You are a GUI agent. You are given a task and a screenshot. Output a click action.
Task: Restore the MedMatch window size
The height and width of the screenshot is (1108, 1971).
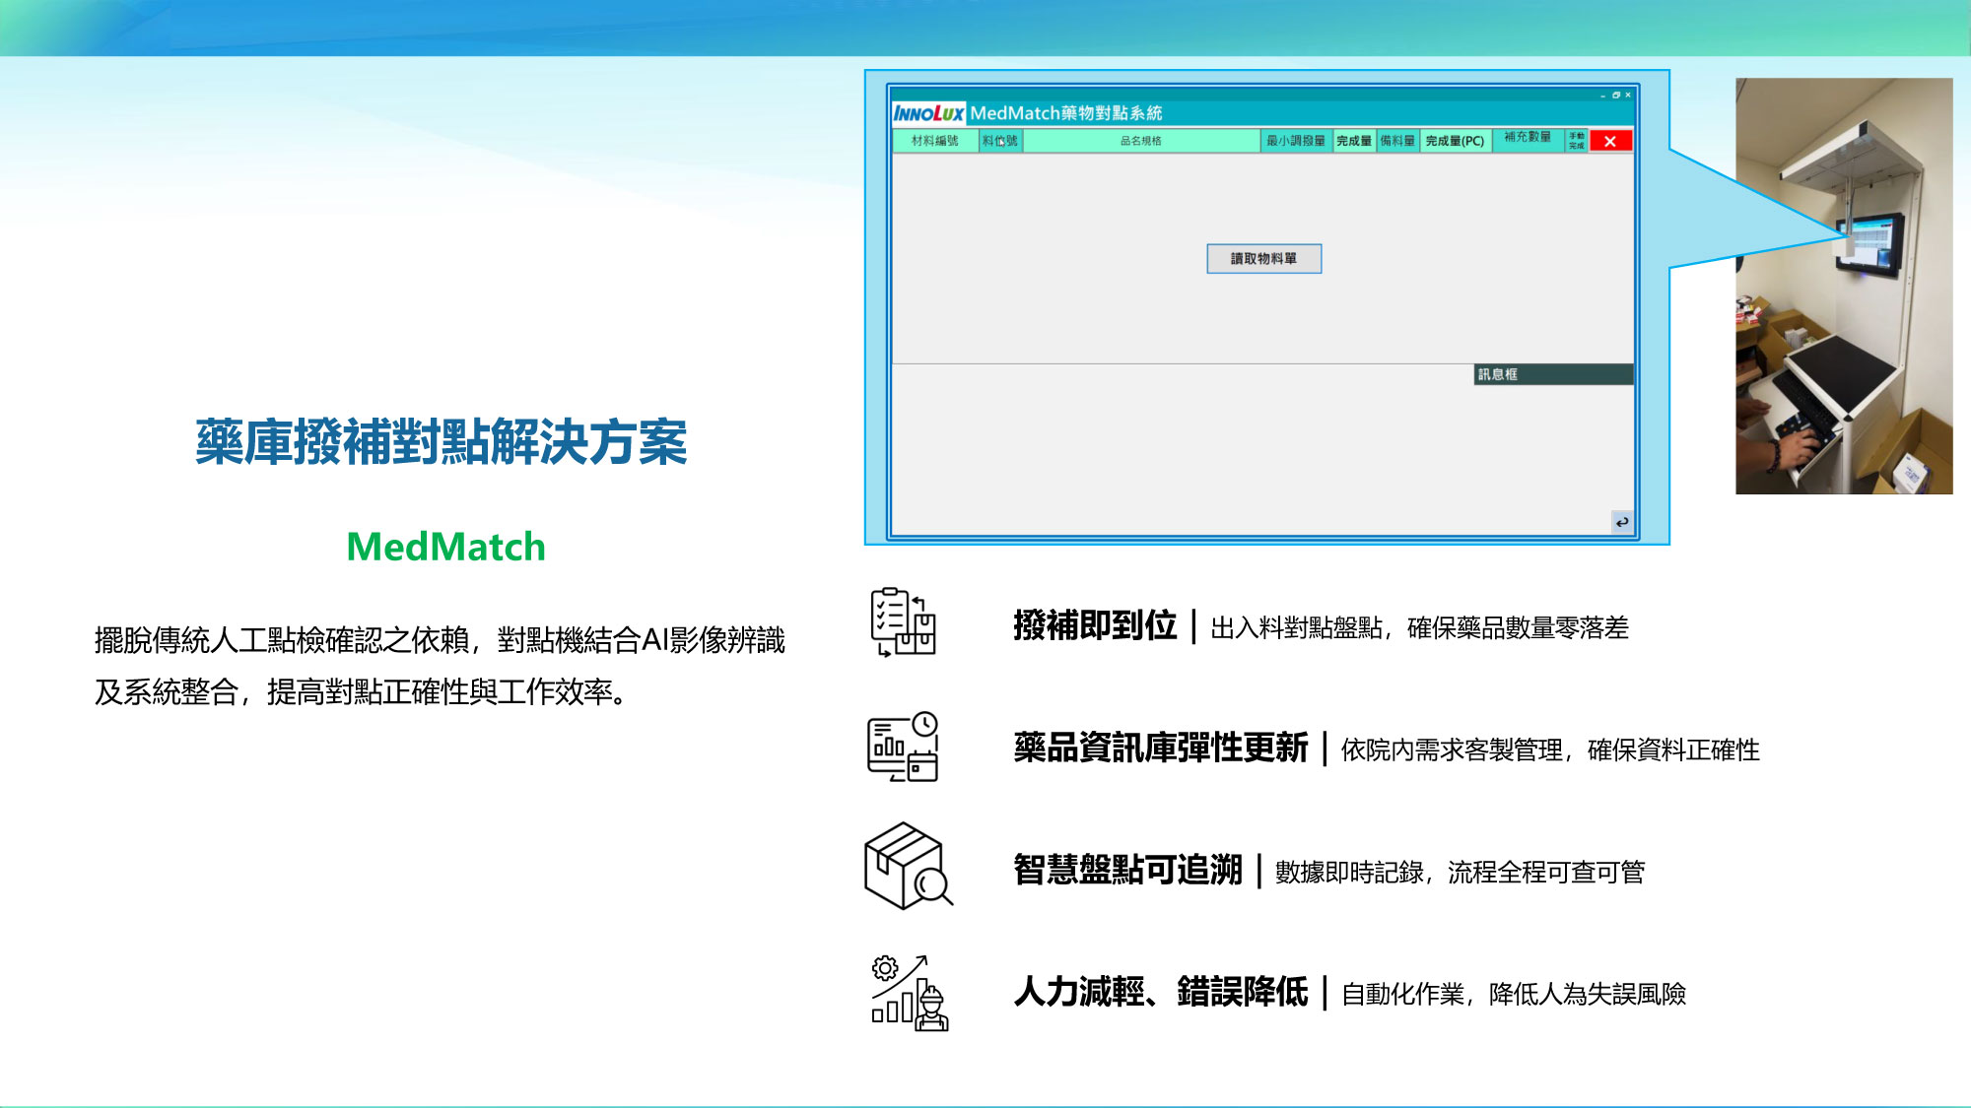[1616, 96]
